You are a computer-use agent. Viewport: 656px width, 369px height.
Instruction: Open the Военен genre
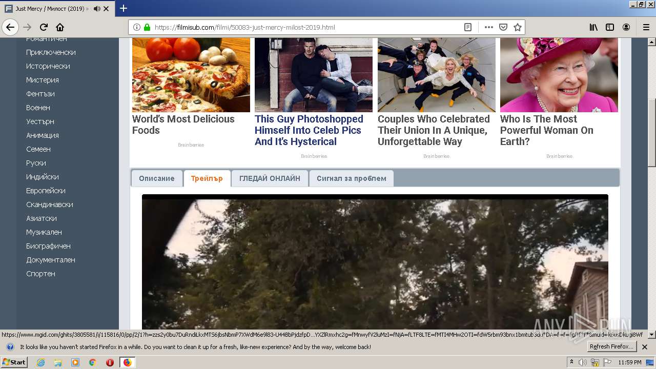pos(38,108)
